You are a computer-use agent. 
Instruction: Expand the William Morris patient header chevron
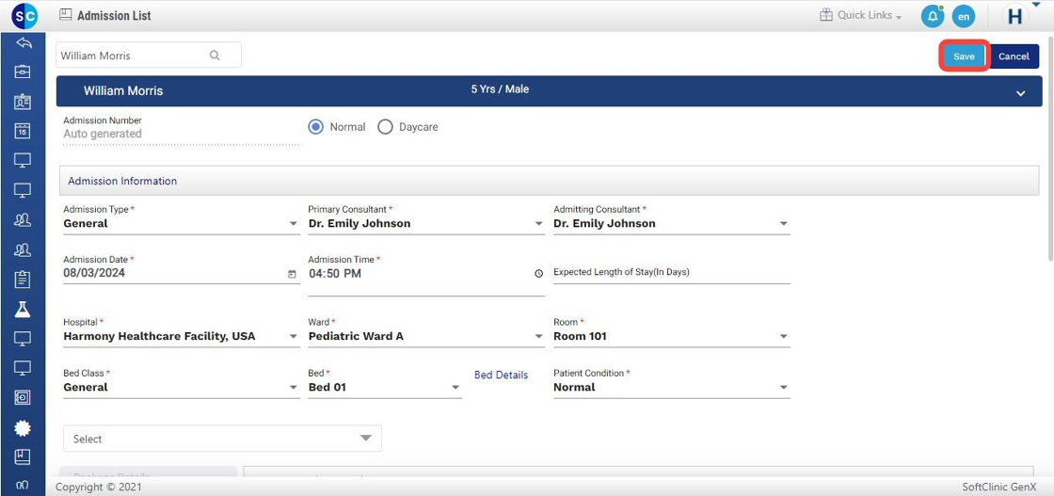pyautogui.click(x=1021, y=93)
